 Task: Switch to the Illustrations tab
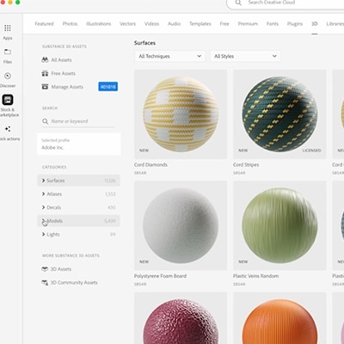[98, 24]
